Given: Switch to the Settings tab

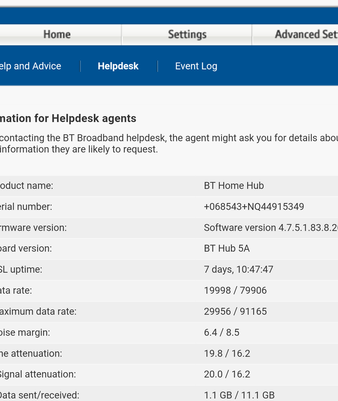Looking at the screenshot, I should click(x=187, y=35).
